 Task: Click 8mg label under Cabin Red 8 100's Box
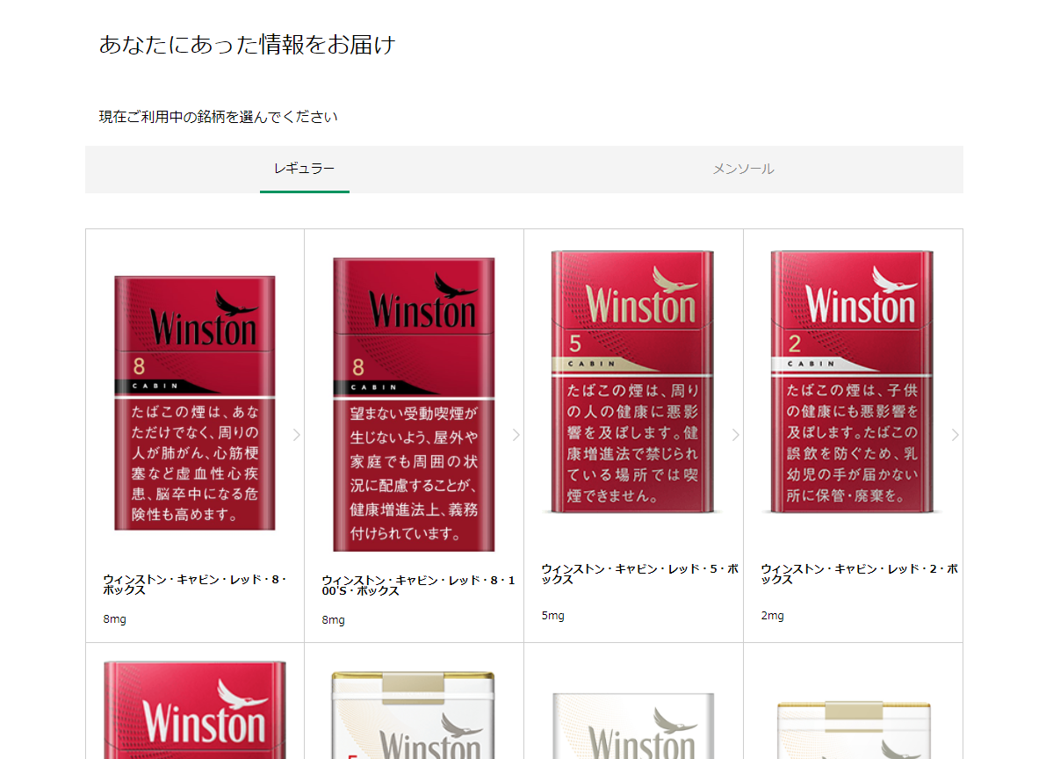333,620
